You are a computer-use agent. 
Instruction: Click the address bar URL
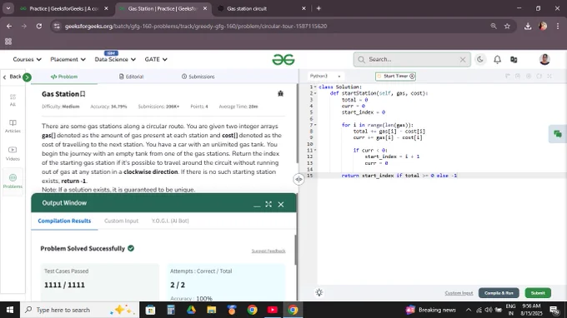tap(196, 26)
